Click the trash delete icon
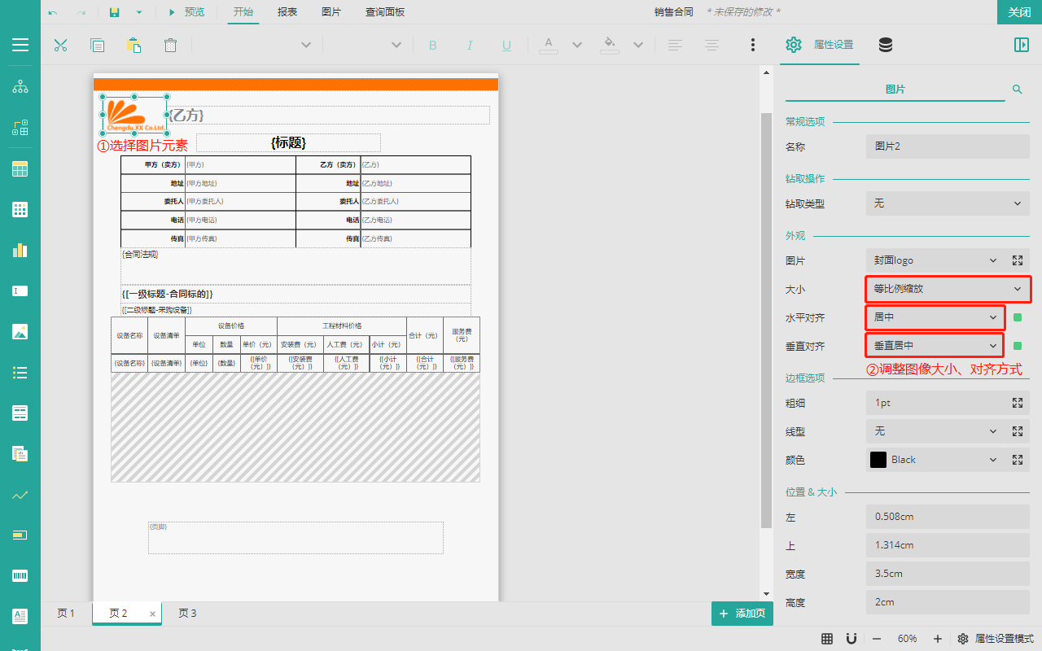Viewport: 1042px width, 651px height. click(x=170, y=45)
